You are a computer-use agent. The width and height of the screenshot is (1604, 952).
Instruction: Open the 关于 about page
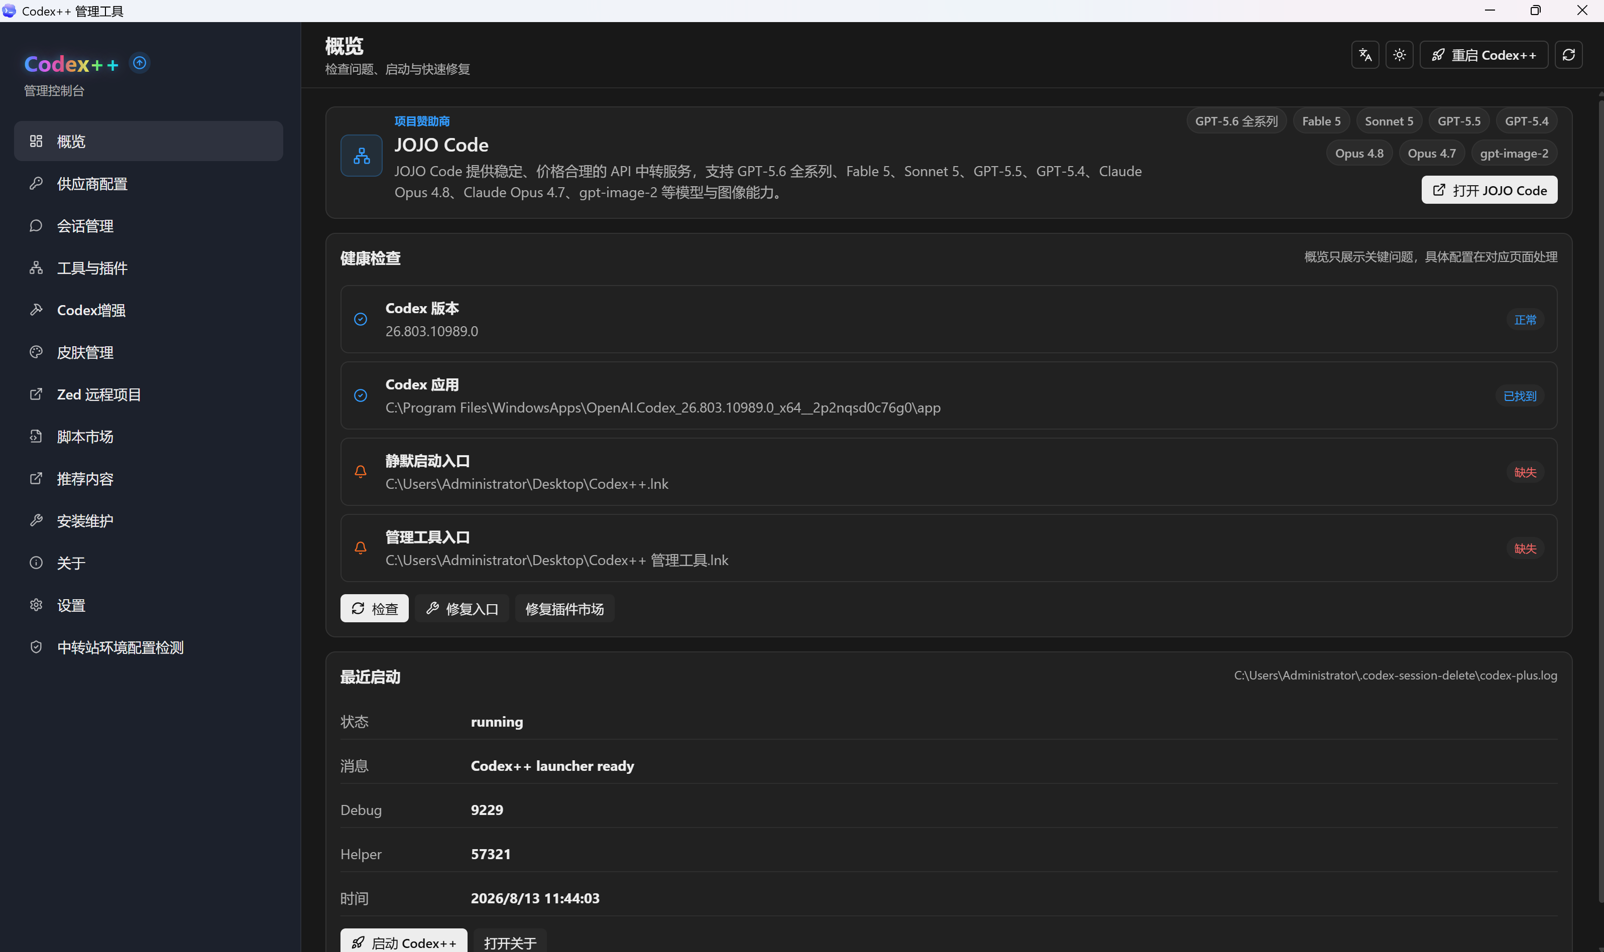pyautogui.click(x=148, y=563)
